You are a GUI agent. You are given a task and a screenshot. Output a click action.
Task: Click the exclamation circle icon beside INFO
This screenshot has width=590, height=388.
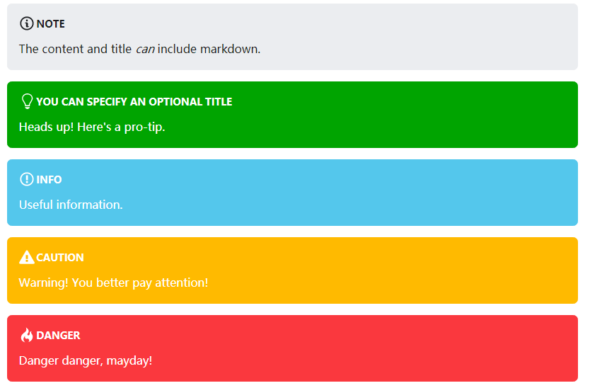pyautogui.click(x=26, y=179)
